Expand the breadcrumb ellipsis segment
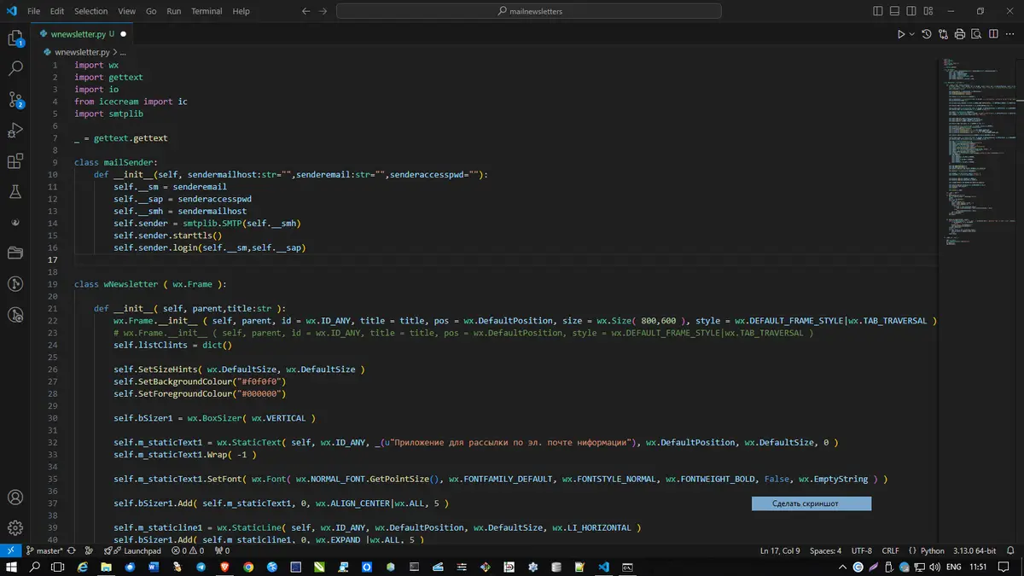This screenshot has height=576, width=1024. point(123,52)
